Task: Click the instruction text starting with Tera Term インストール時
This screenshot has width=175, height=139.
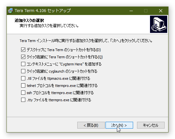Action: click(86, 41)
